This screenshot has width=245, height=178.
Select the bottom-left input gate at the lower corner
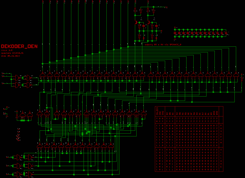pyautogui.click(x=19, y=174)
